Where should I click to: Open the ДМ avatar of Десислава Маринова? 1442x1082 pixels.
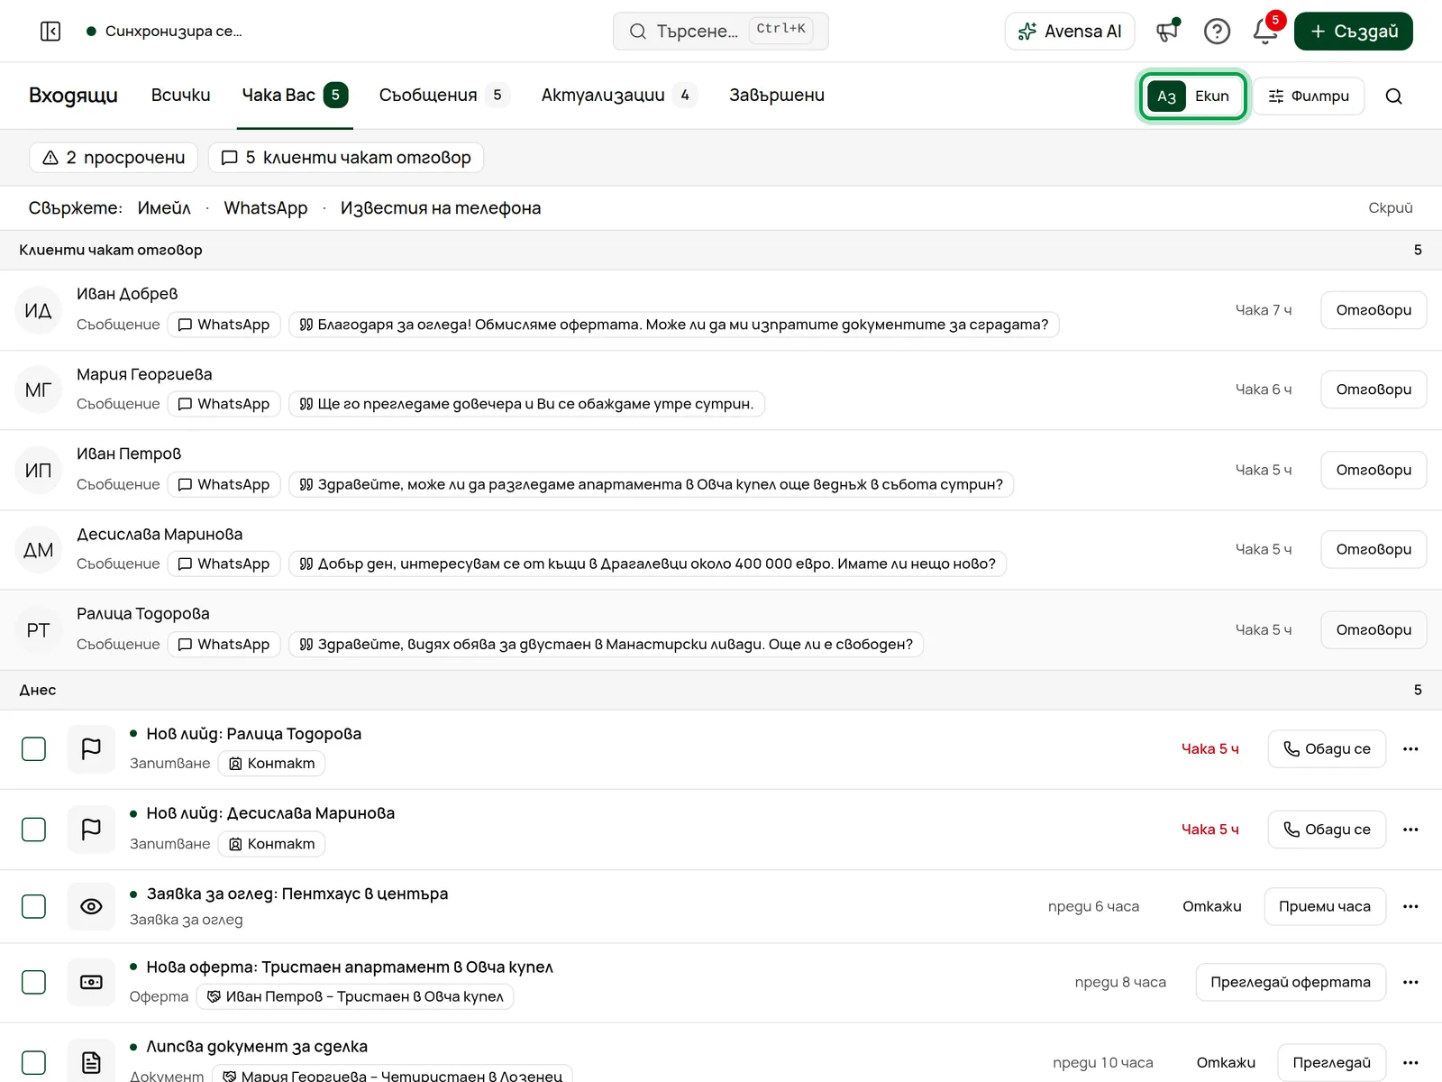click(x=38, y=550)
